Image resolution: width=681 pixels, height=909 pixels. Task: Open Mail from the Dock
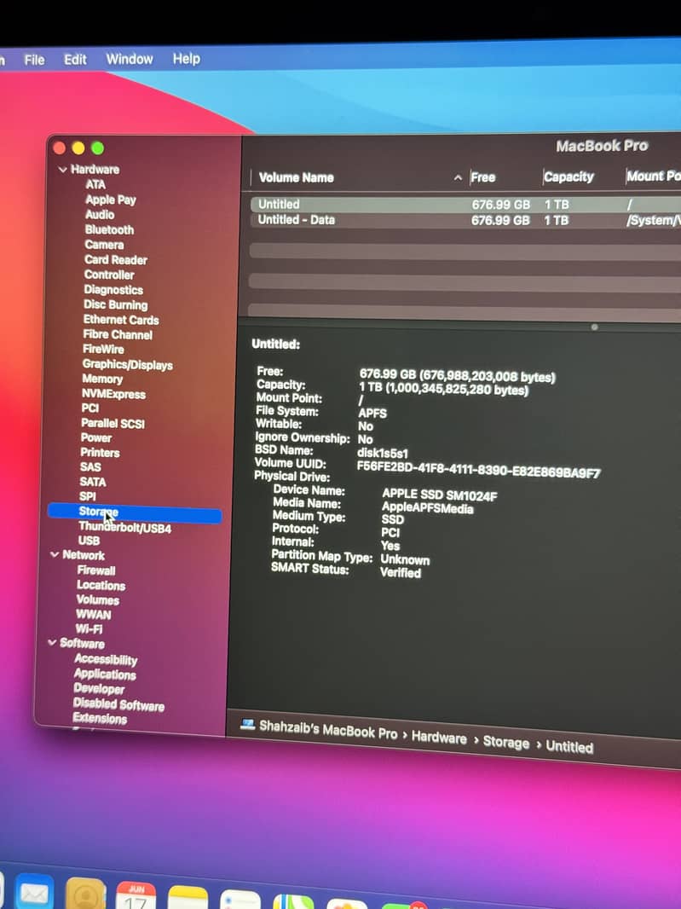[x=34, y=894]
